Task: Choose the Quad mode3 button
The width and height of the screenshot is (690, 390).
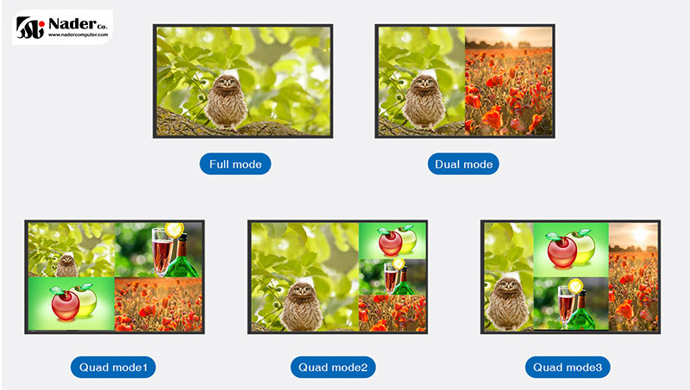Action: (568, 367)
